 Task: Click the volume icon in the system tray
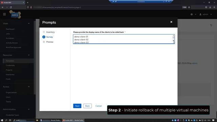click(x=205, y=120)
